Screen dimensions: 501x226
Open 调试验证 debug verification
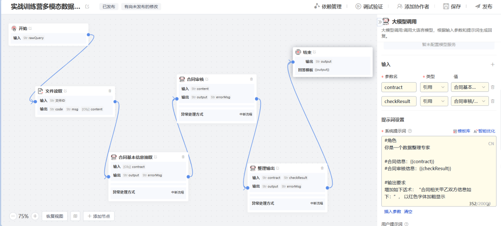(369, 6)
